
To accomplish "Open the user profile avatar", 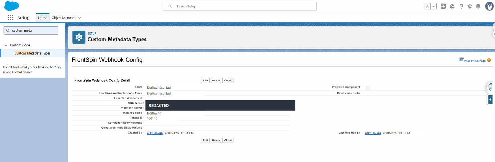I will point(489,6).
